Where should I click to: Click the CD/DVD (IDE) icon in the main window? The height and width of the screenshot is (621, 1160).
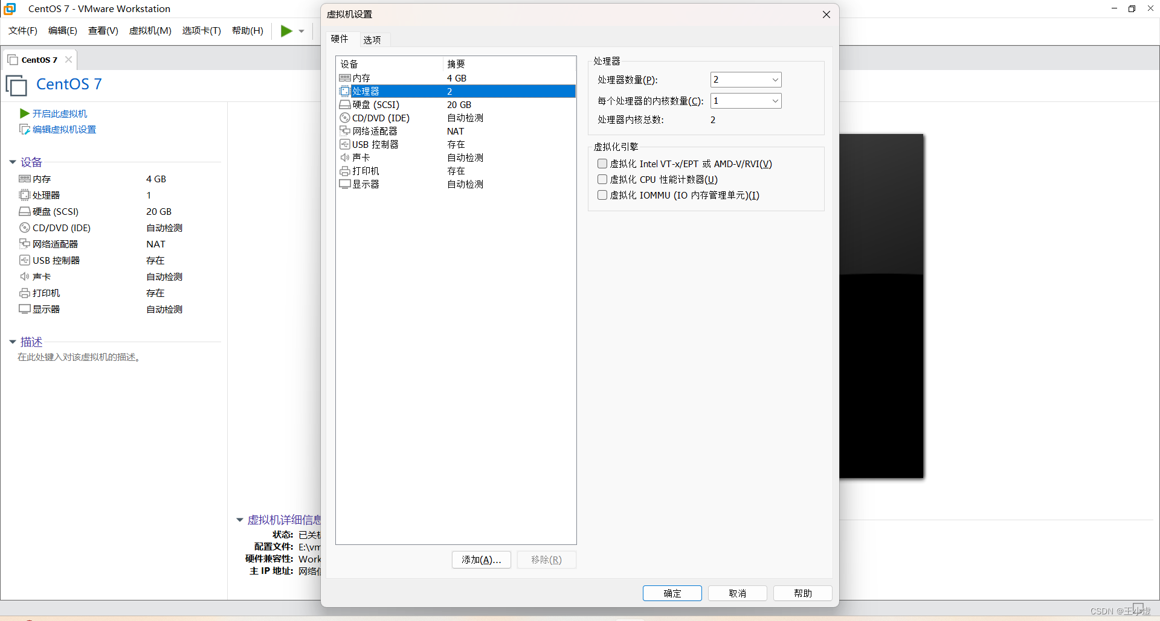click(25, 228)
